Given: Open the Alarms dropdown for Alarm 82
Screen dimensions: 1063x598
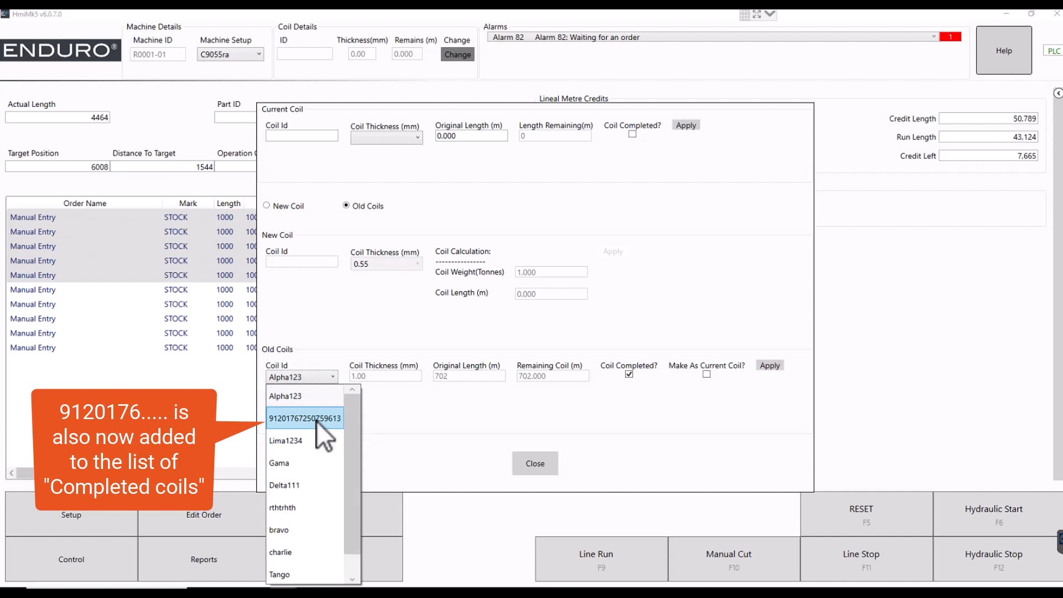Looking at the screenshot, I should click(x=932, y=37).
